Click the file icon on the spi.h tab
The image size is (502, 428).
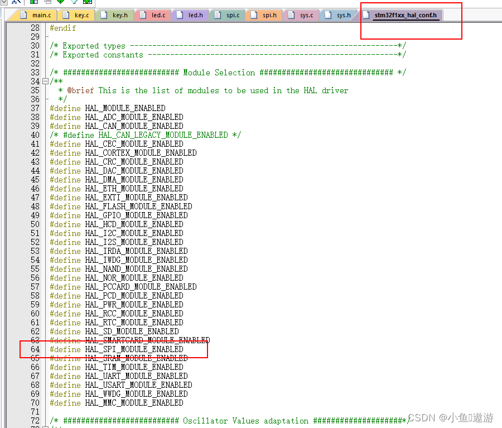(x=254, y=15)
